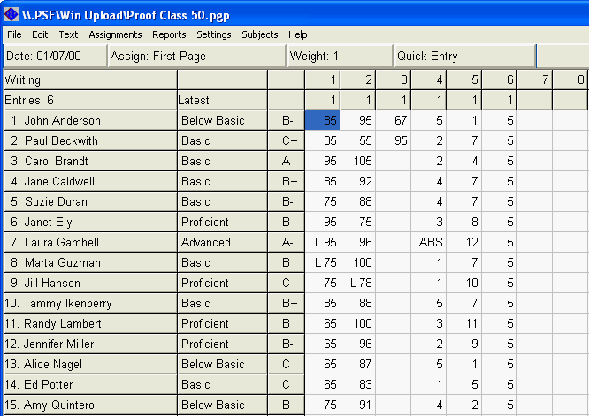The width and height of the screenshot is (589, 416).
Task: Select student Alice Nagel
Action: [x=90, y=364]
